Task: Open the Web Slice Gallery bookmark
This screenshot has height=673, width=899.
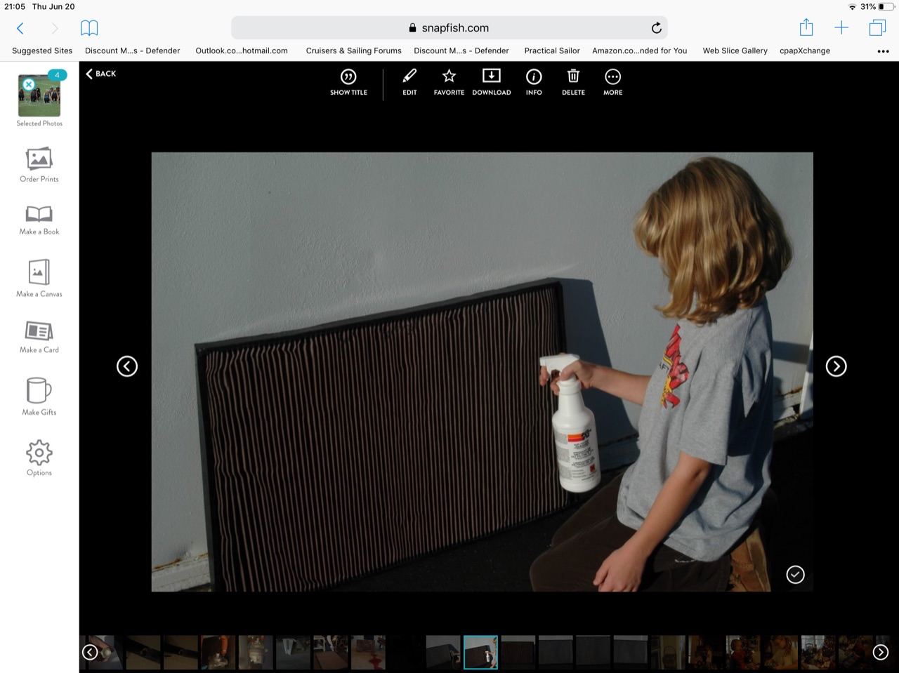Action: point(735,51)
